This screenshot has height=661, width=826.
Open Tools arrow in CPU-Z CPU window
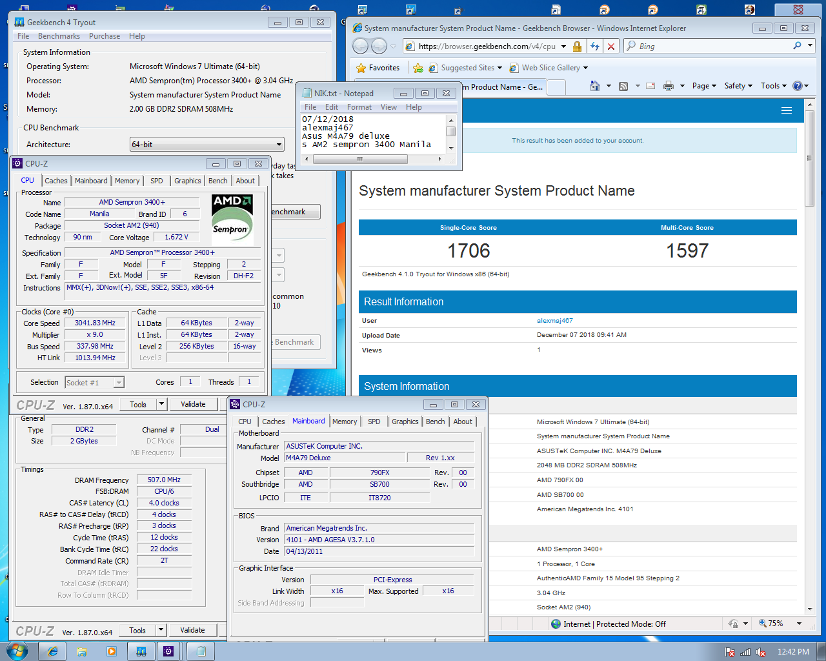(161, 404)
